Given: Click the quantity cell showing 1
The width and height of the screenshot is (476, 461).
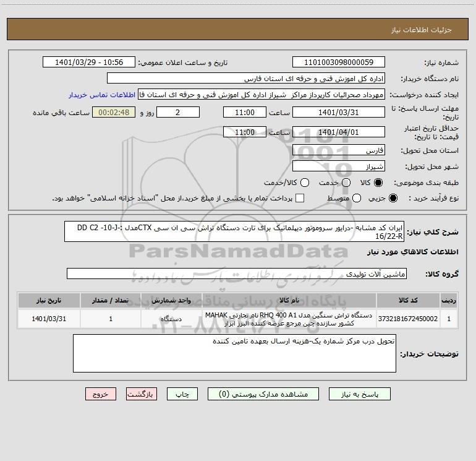Looking at the screenshot, I should pyautogui.click(x=111, y=319).
